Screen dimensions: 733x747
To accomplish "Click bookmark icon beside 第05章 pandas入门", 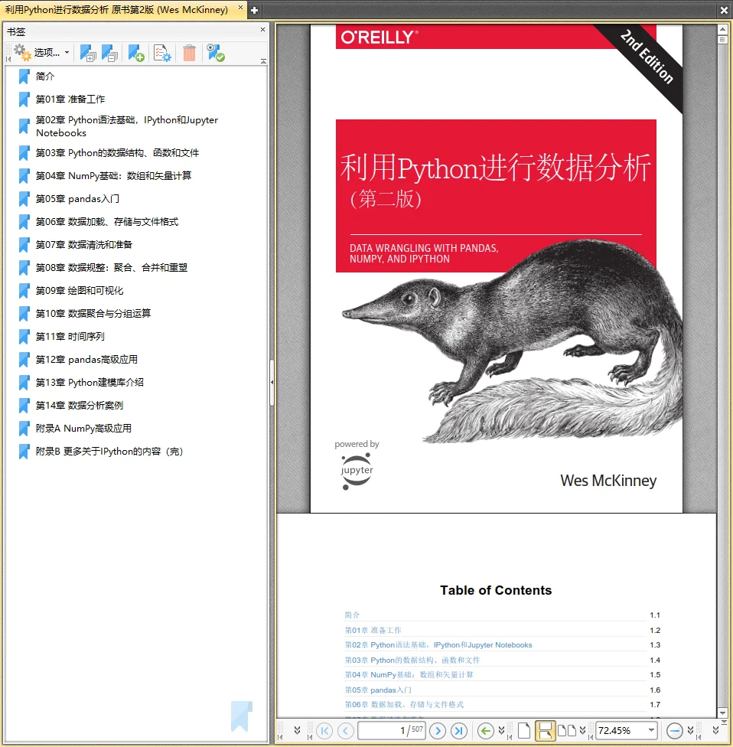I will tap(24, 199).
